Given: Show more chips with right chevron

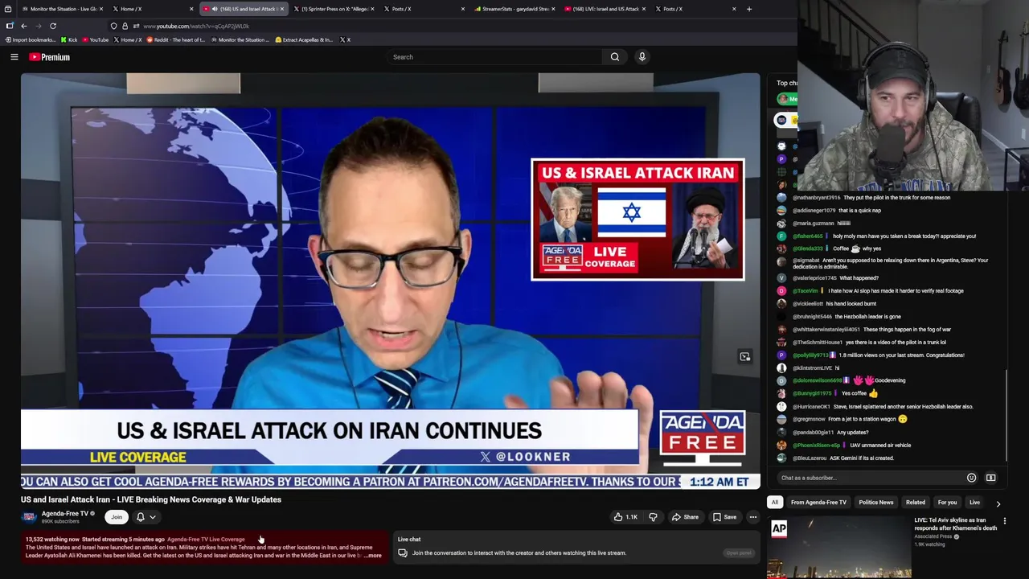Looking at the screenshot, I should pyautogui.click(x=998, y=503).
